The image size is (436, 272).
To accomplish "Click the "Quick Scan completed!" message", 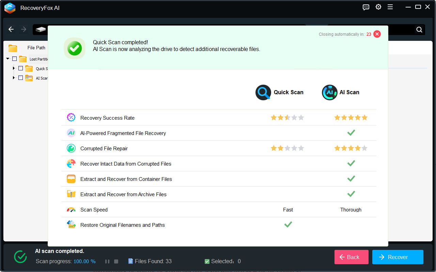I will pyautogui.click(x=121, y=42).
